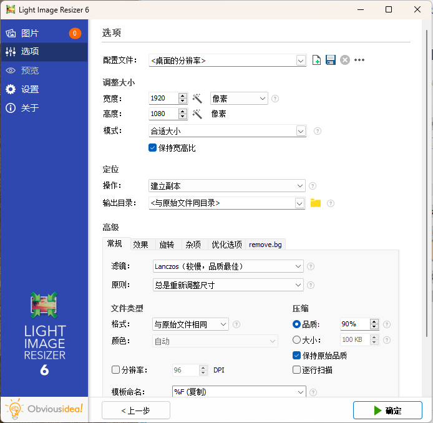Click the save profile floppy disk icon
Image resolution: width=433 pixels, height=423 pixels.
[331, 61]
